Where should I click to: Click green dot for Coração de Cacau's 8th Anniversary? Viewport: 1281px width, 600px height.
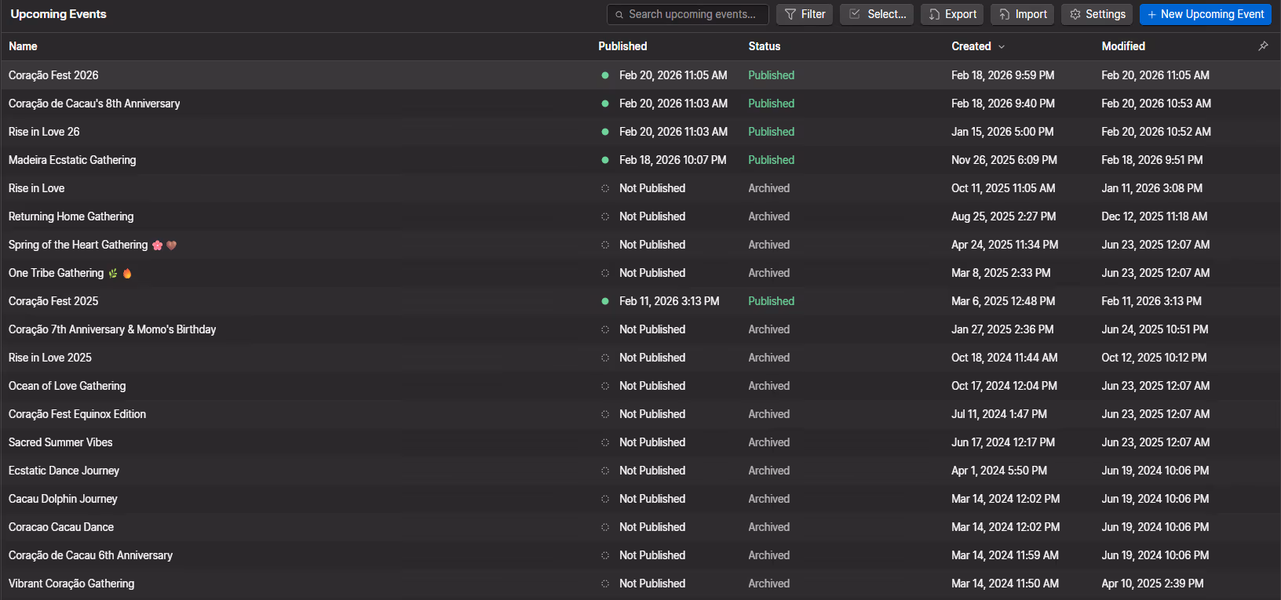click(x=605, y=104)
